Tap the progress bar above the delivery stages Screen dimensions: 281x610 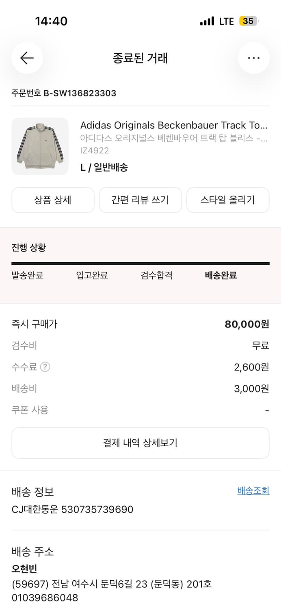pos(140,264)
